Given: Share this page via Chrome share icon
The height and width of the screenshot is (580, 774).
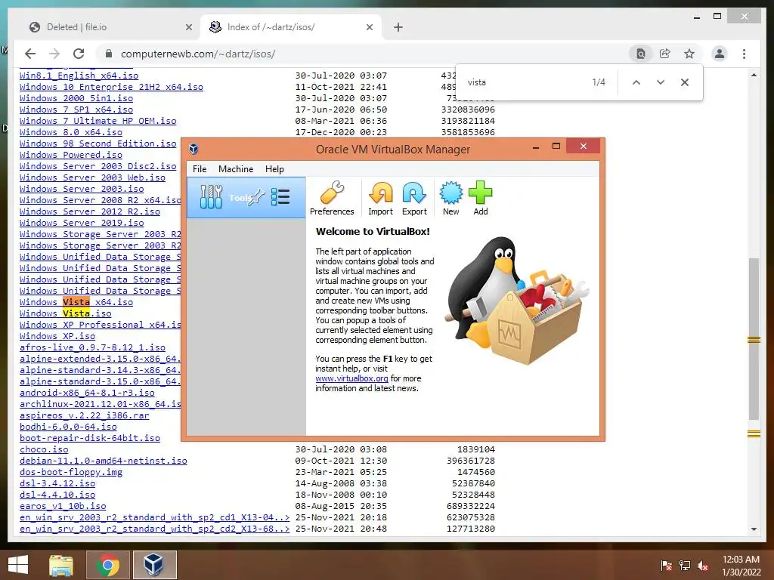Looking at the screenshot, I should 665,54.
